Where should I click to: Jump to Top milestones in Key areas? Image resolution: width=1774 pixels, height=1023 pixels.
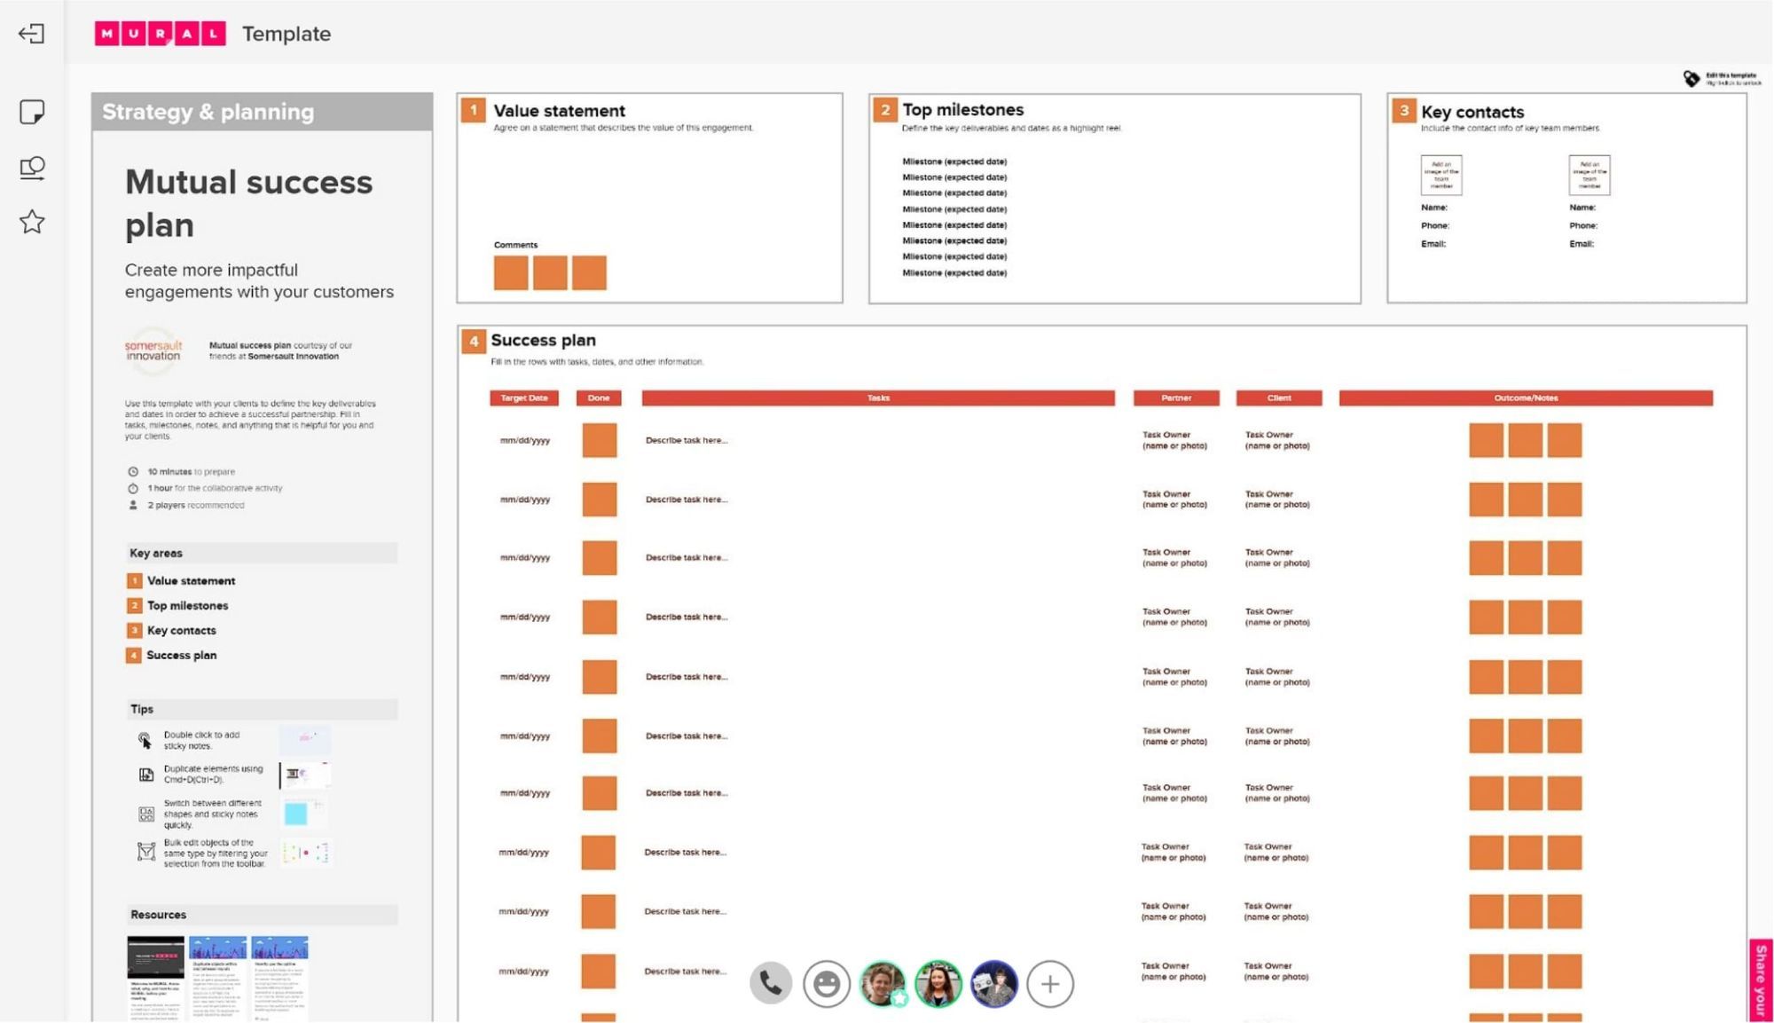(187, 605)
